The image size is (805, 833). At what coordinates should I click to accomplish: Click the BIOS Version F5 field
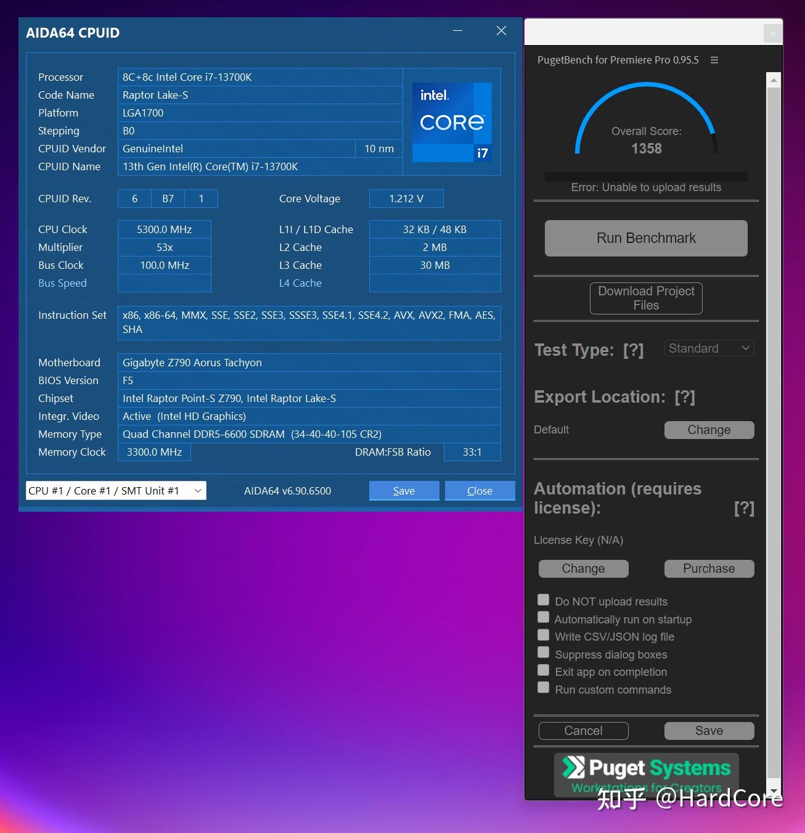[x=309, y=380]
